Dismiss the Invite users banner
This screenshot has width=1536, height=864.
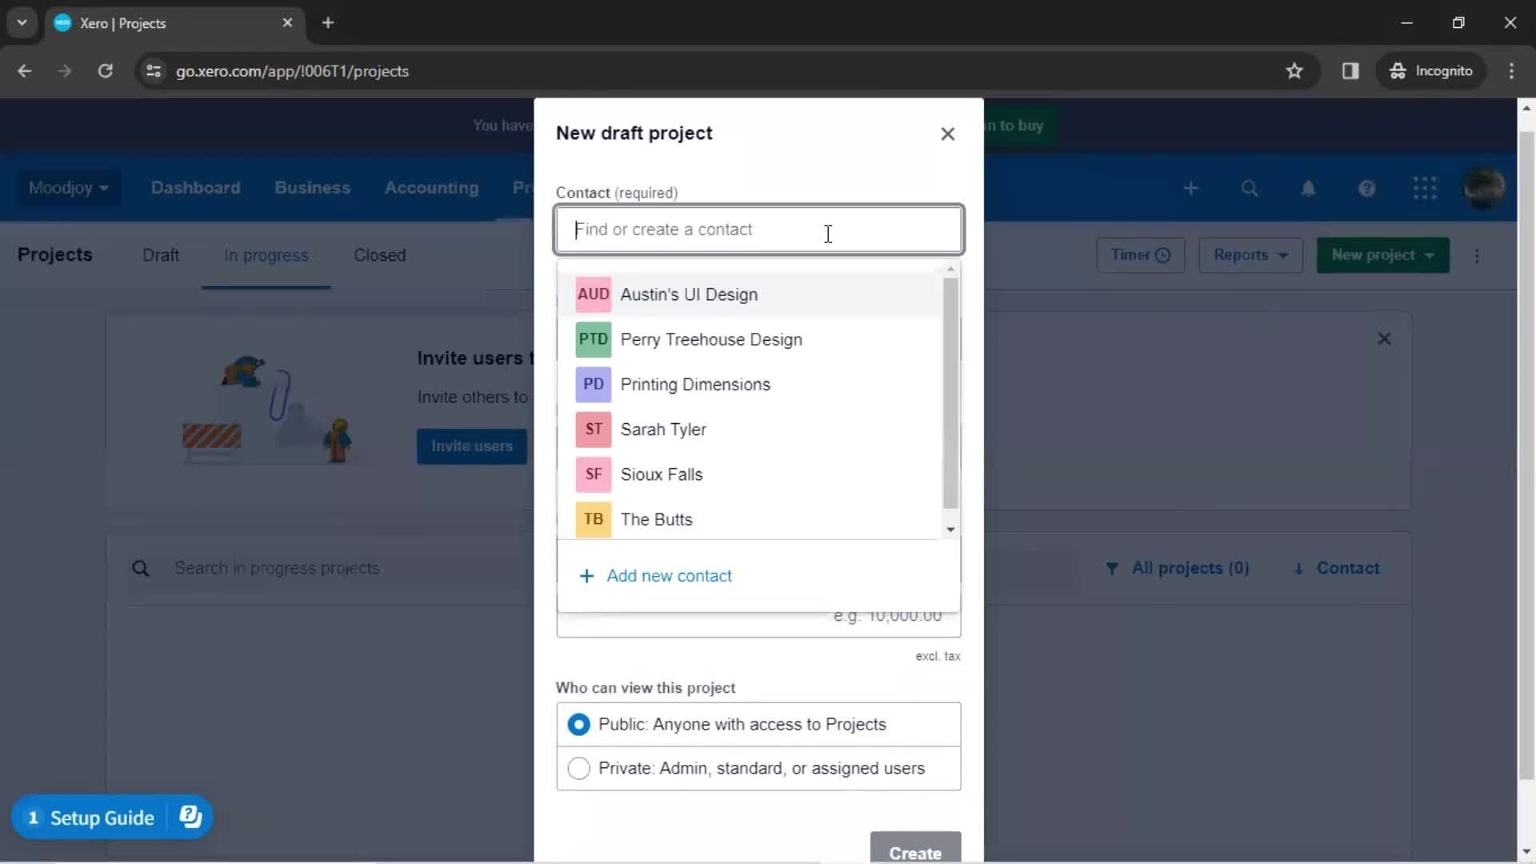click(1385, 339)
